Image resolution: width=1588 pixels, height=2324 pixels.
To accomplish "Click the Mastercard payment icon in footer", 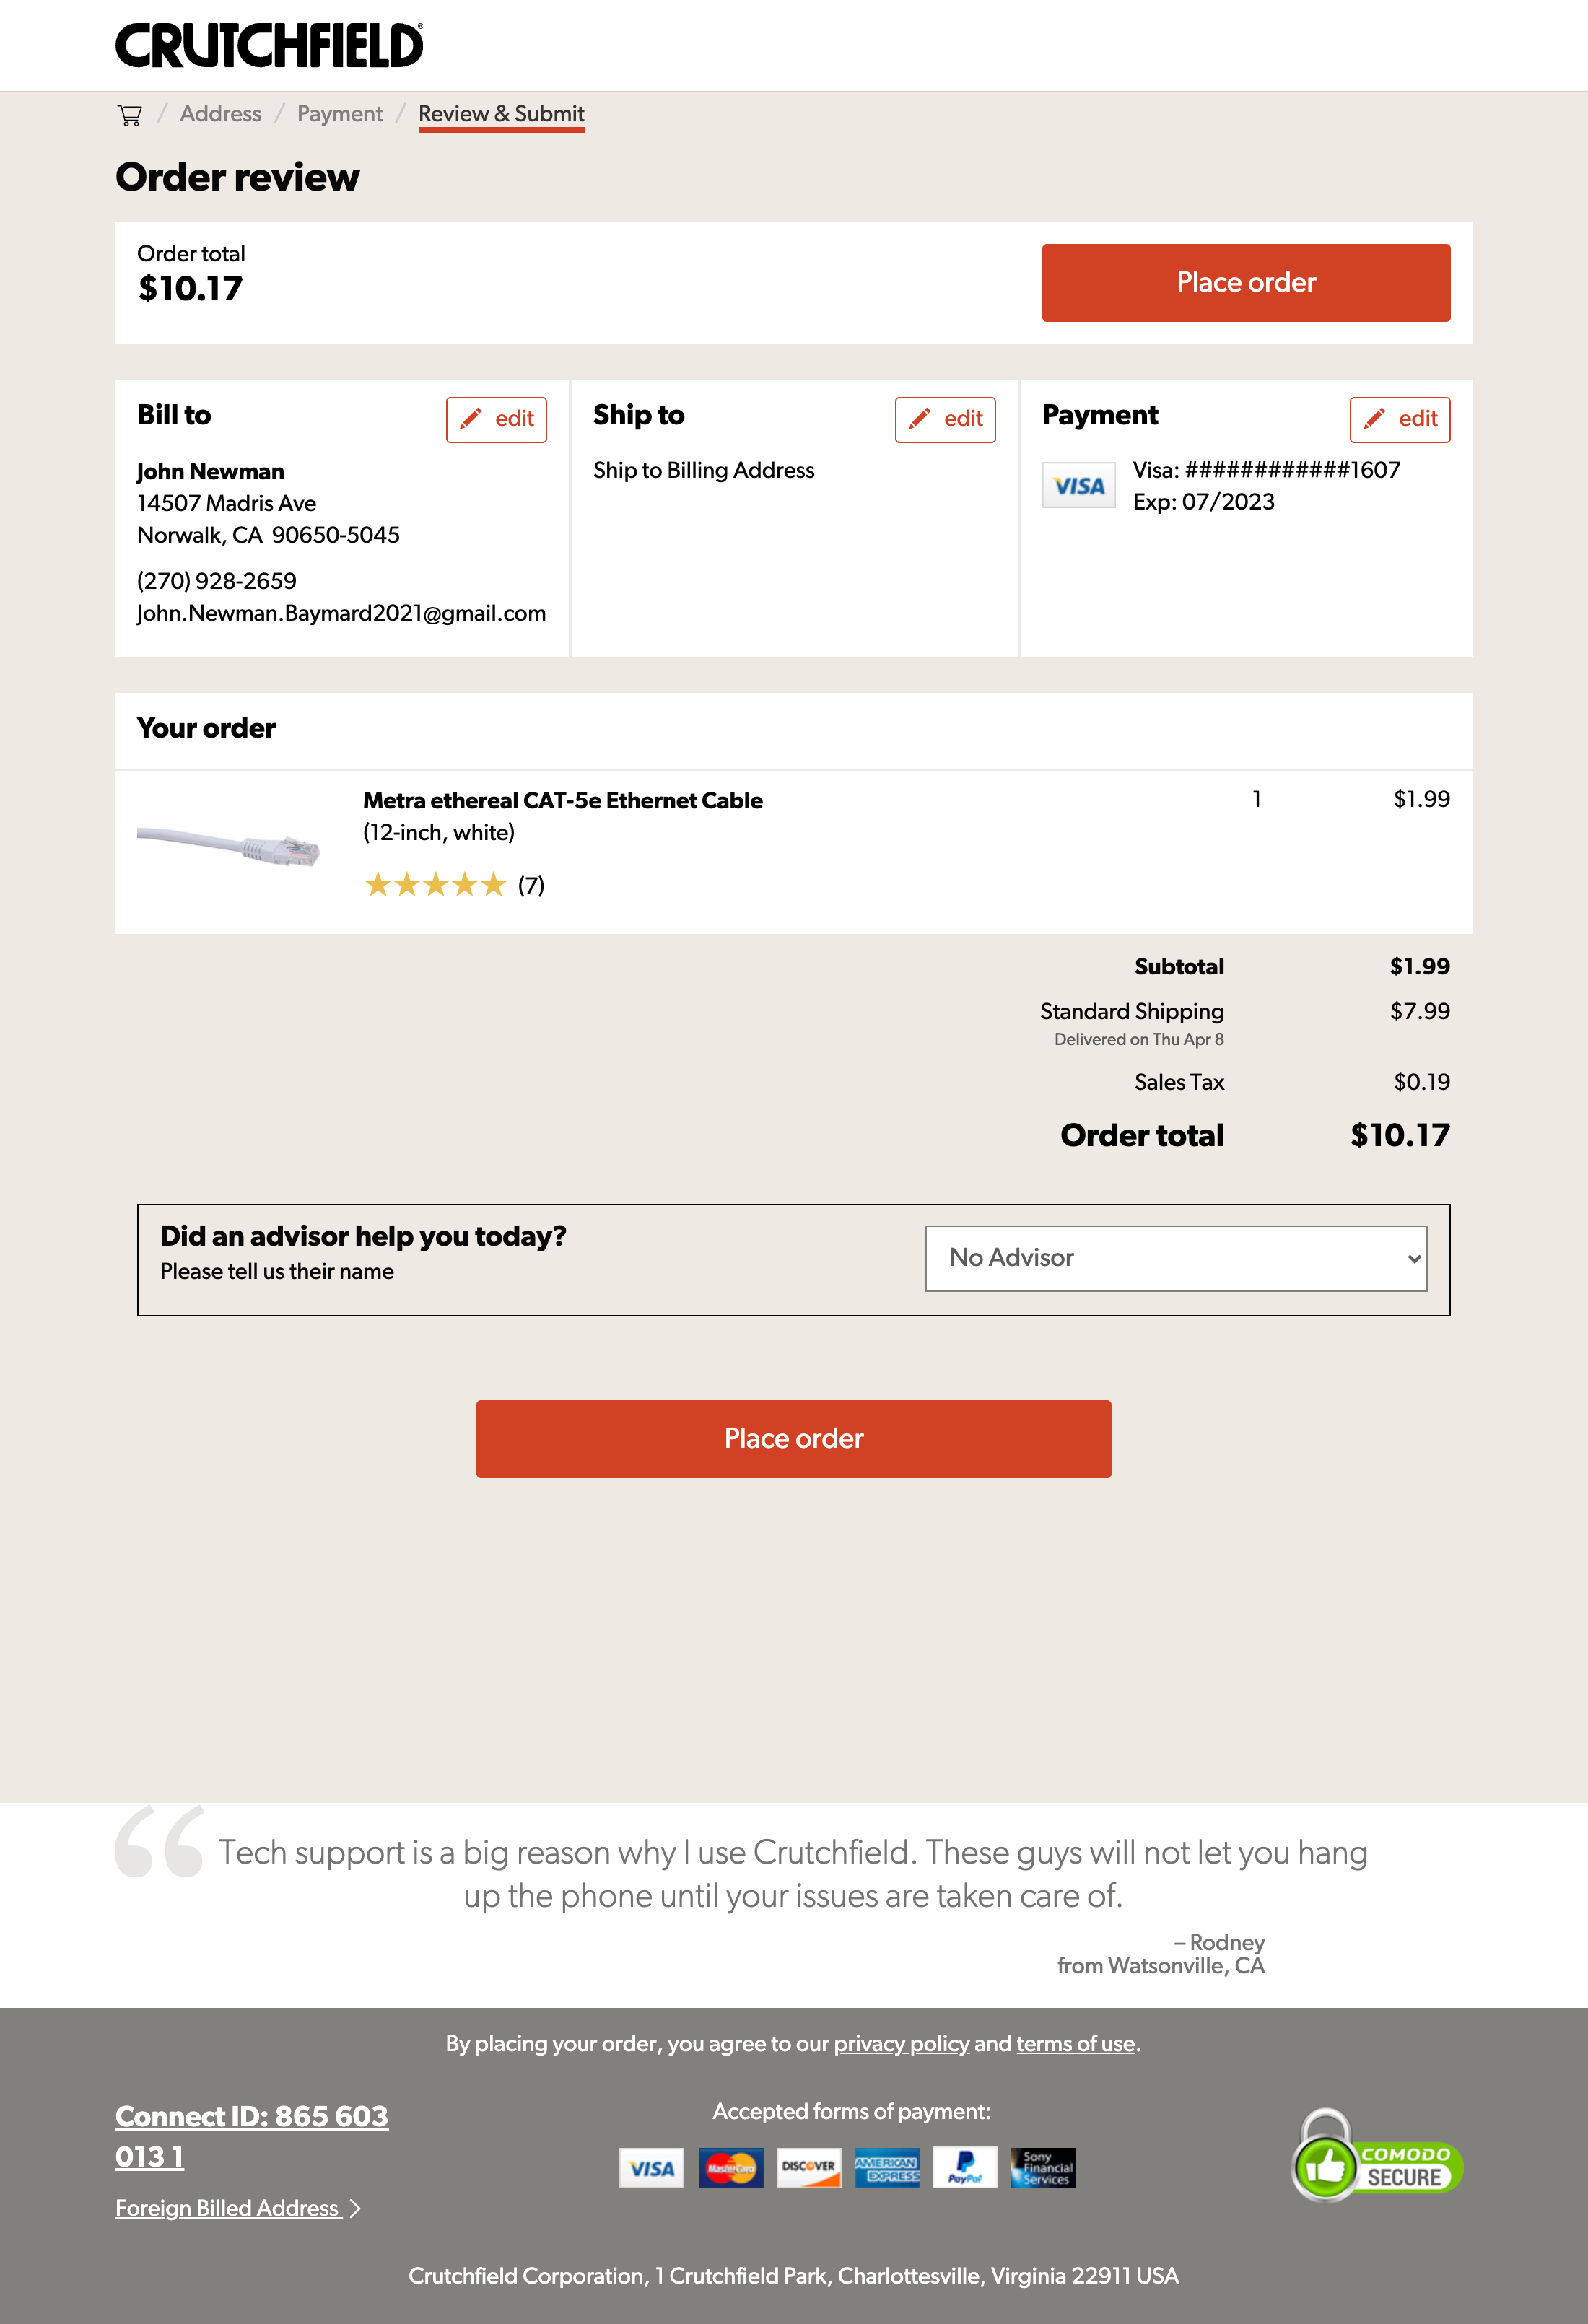I will (x=730, y=2168).
